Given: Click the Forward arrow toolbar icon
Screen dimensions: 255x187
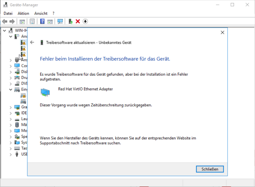Looking at the screenshot, I should point(12,21).
